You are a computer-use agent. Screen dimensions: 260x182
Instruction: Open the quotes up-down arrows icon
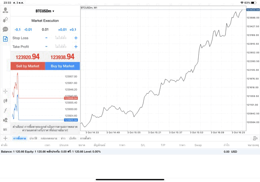5,20
